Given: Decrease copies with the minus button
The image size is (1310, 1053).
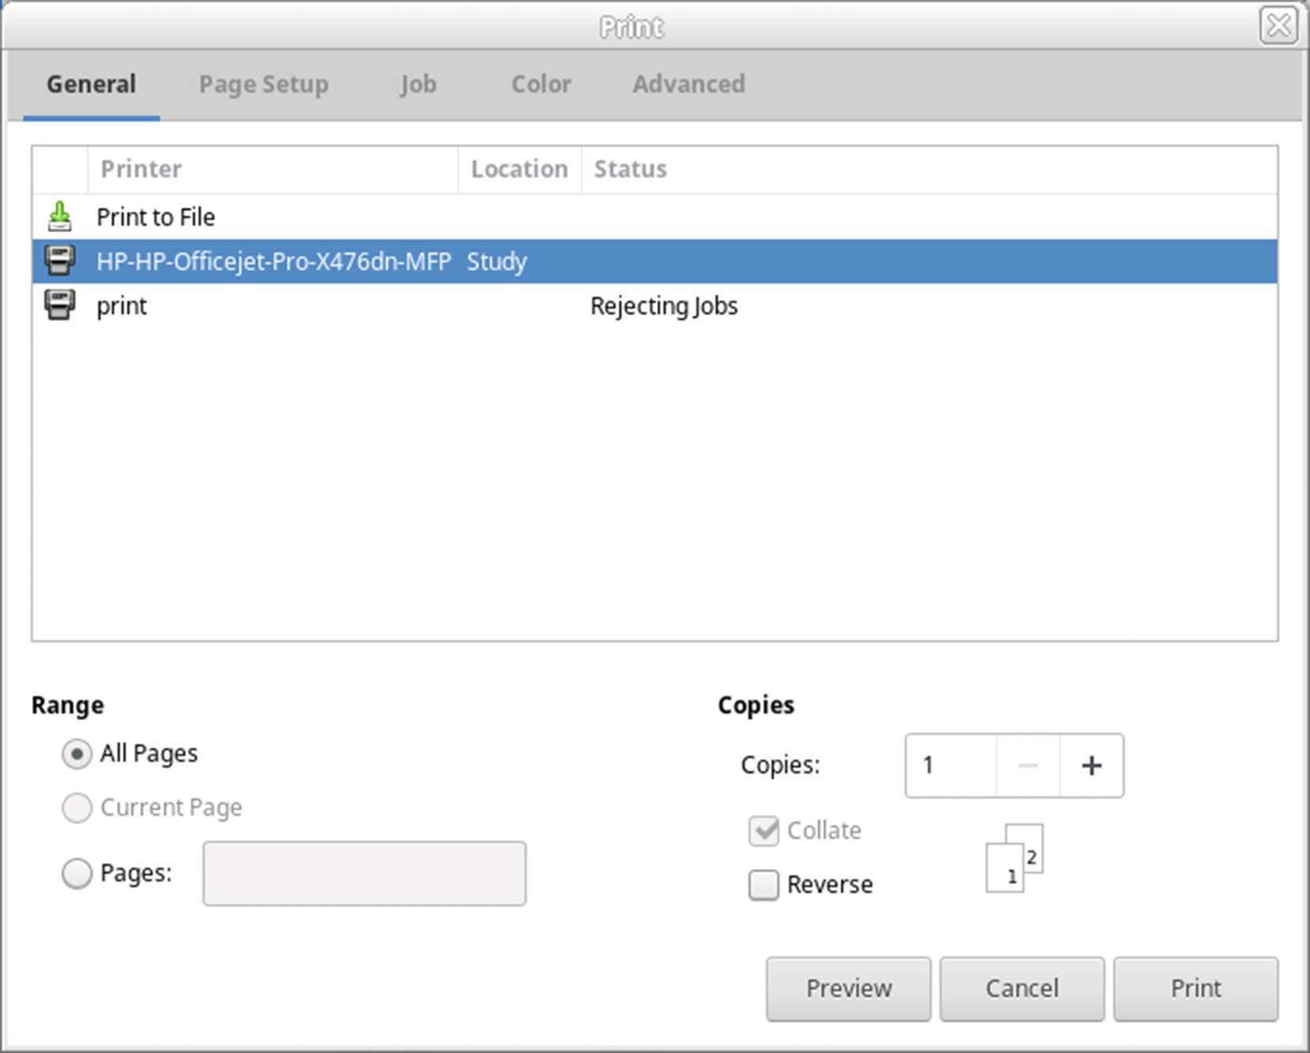Looking at the screenshot, I should click(1028, 765).
